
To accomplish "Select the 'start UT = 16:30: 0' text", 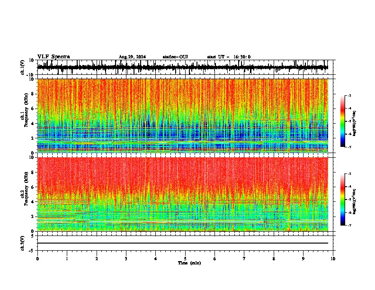I will click(229, 57).
